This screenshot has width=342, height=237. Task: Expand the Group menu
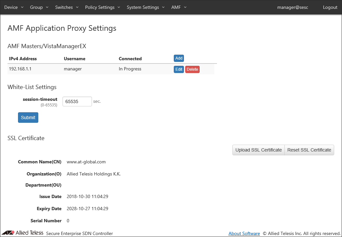(39, 7)
